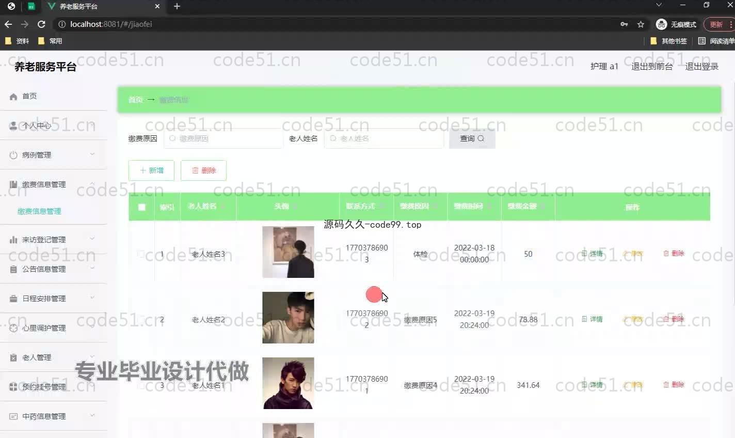
Task: Click the 心里调护管理 circle icon
Action: tap(13, 328)
